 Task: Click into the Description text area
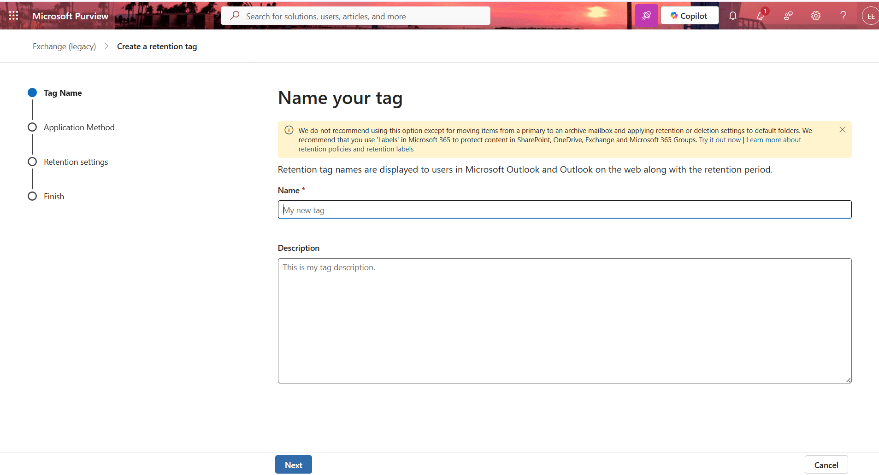(564, 320)
